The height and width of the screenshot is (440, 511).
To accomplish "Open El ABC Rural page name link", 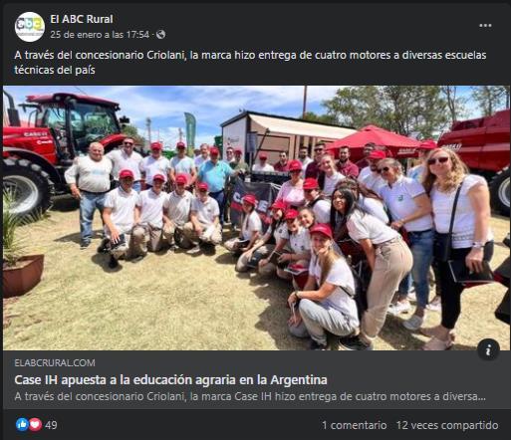I will point(82,19).
